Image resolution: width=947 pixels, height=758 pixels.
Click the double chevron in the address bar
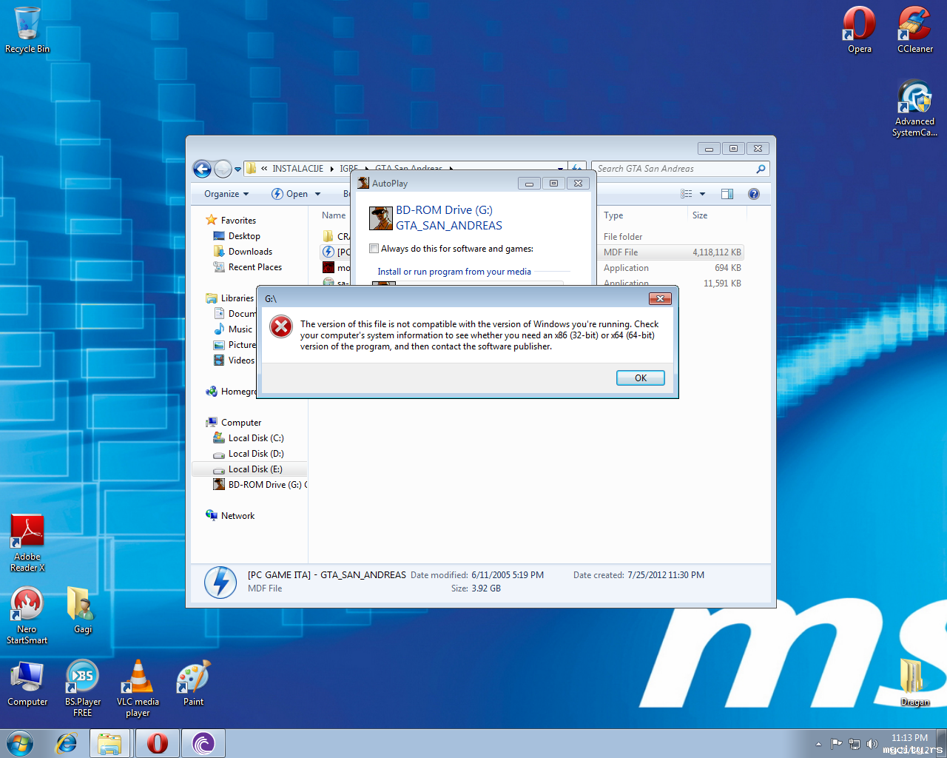(264, 169)
